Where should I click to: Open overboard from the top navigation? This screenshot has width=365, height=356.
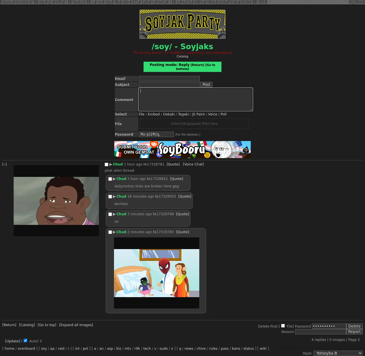(x=24, y=2)
